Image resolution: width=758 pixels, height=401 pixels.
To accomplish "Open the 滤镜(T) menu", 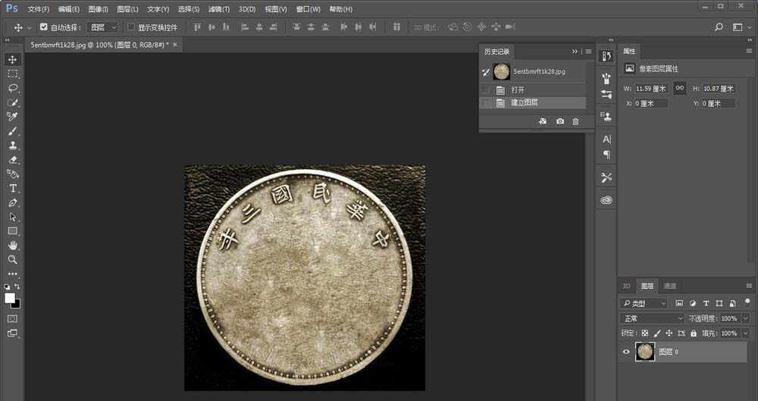I will (219, 9).
